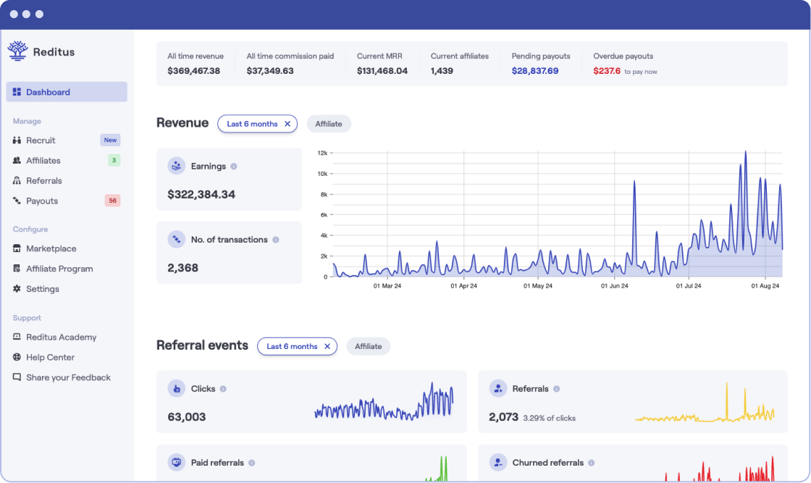Toggle the Affiliate filter for Referral events
Screen dimensions: 811x483
click(368, 346)
